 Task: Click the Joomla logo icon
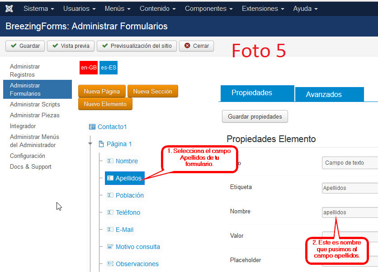9,9
